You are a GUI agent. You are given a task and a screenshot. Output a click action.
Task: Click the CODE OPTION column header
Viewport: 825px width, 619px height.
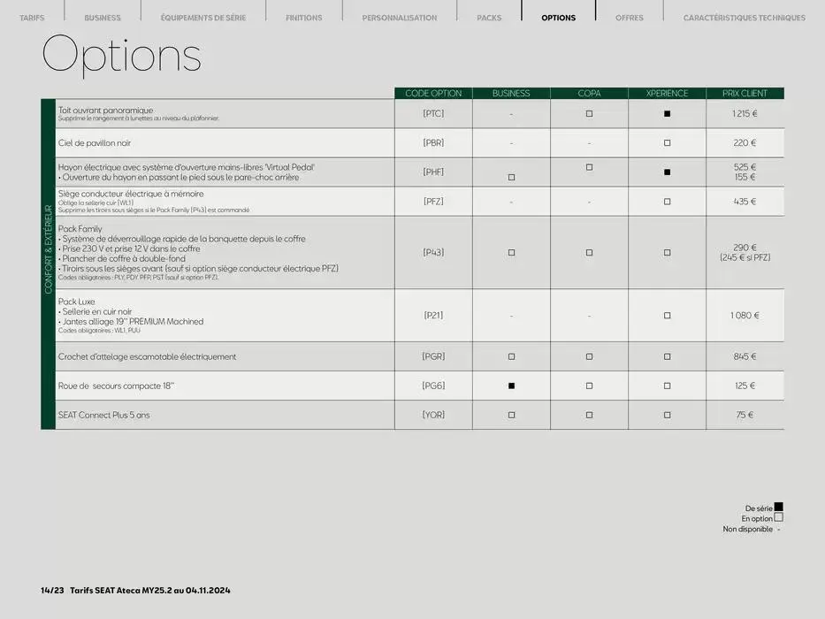click(x=433, y=93)
